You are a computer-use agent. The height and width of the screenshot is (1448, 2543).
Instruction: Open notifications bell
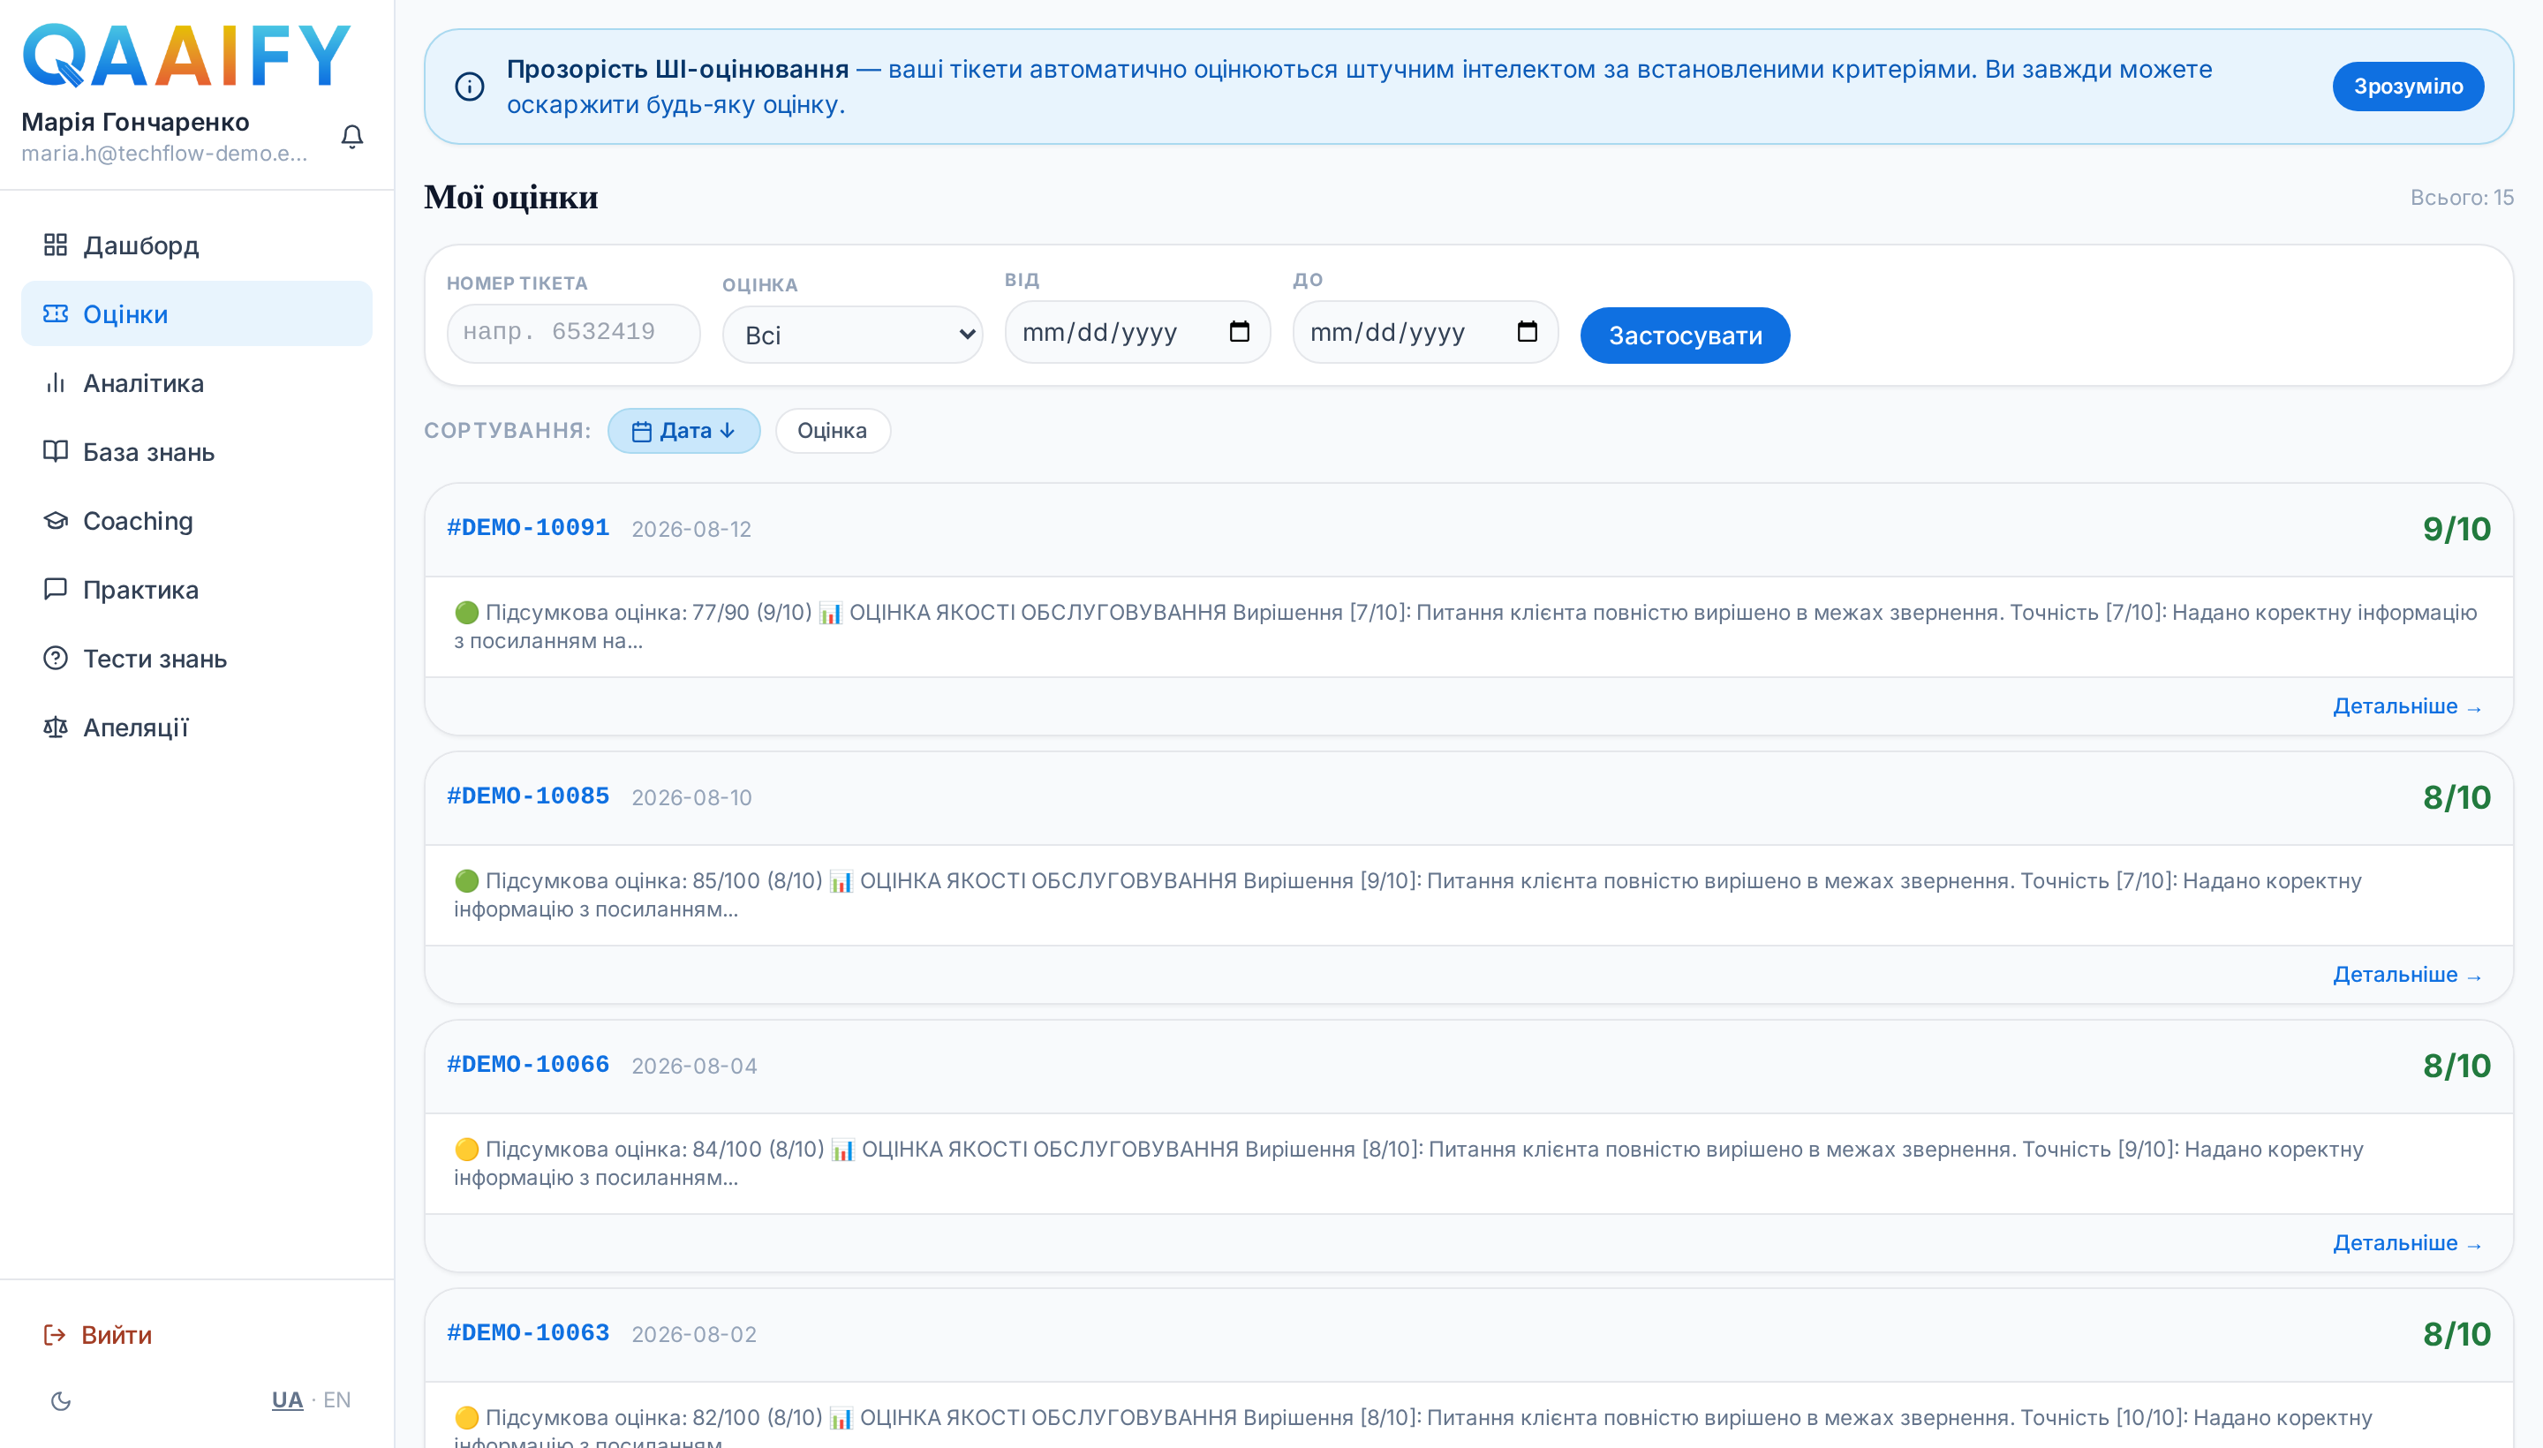coord(352,136)
